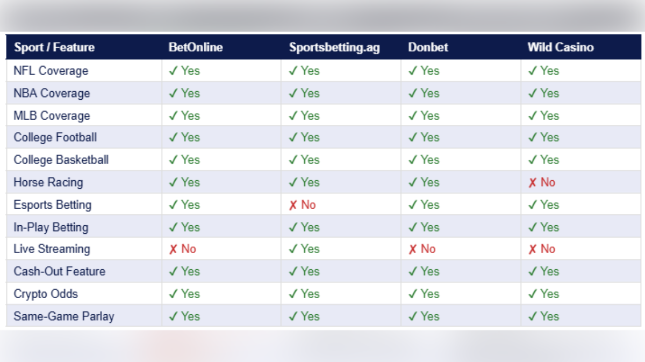Select the College Football row label
The image size is (645, 362).
55,137
